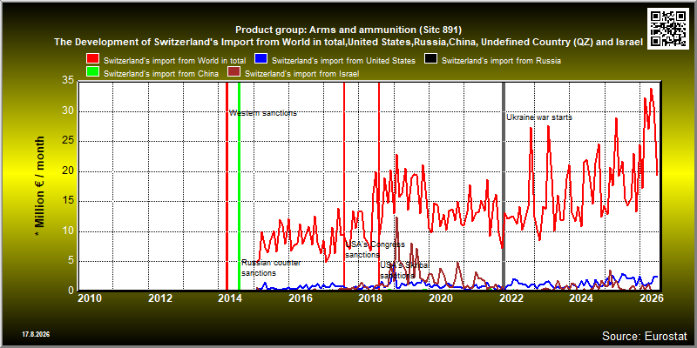Click the x-axis label 2018
The width and height of the screenshot is (697, 348).
pos(369,298)
